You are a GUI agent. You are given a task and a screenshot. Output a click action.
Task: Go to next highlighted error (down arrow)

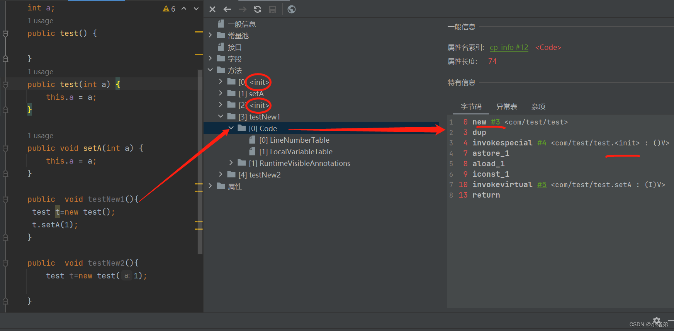click(196, 9)
